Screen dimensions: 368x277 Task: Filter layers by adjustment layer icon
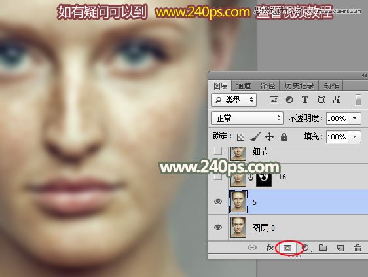coord(289,100)
